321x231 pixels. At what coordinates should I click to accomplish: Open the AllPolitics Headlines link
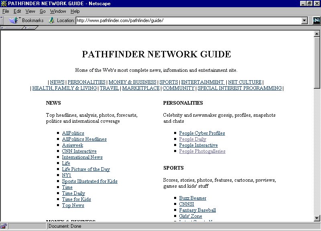[x=84, y=139]
